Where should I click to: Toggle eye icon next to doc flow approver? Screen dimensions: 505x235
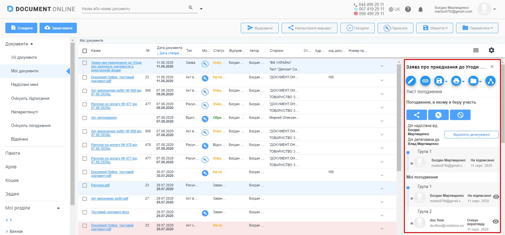click(x=496, y=221)
